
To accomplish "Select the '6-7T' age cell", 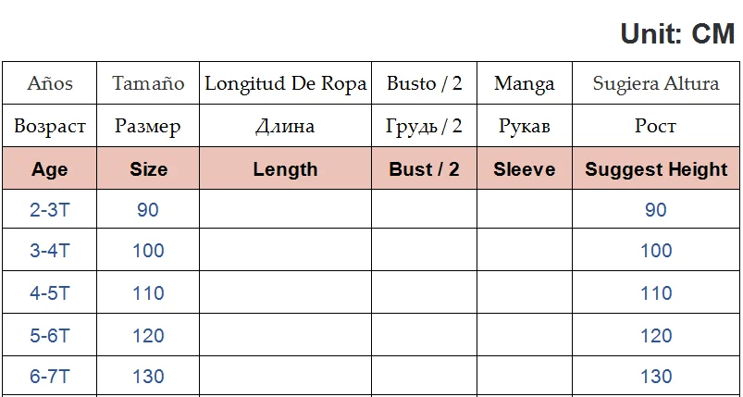I will pos(50,377).
